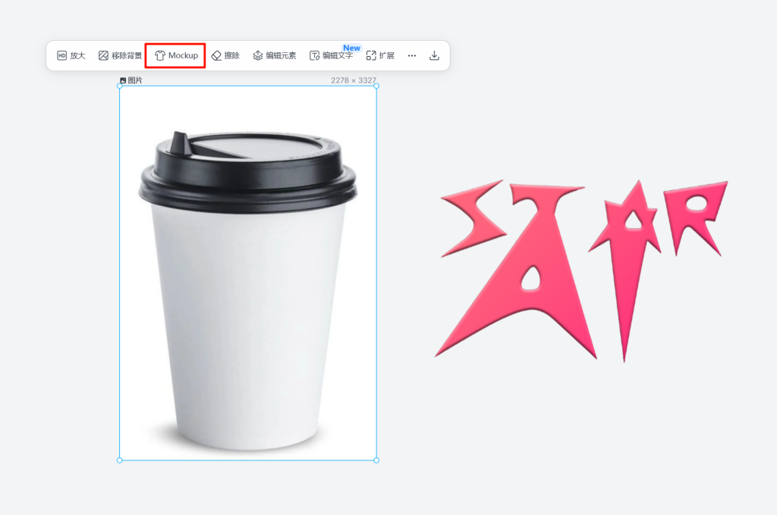The height and width of the screenshot is (515, 777).
Task: Open the three-dot more options menu
Action: (x=412, y=55)
